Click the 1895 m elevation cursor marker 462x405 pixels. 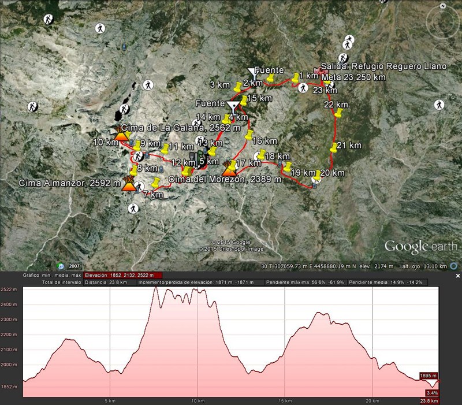point(429,376)
